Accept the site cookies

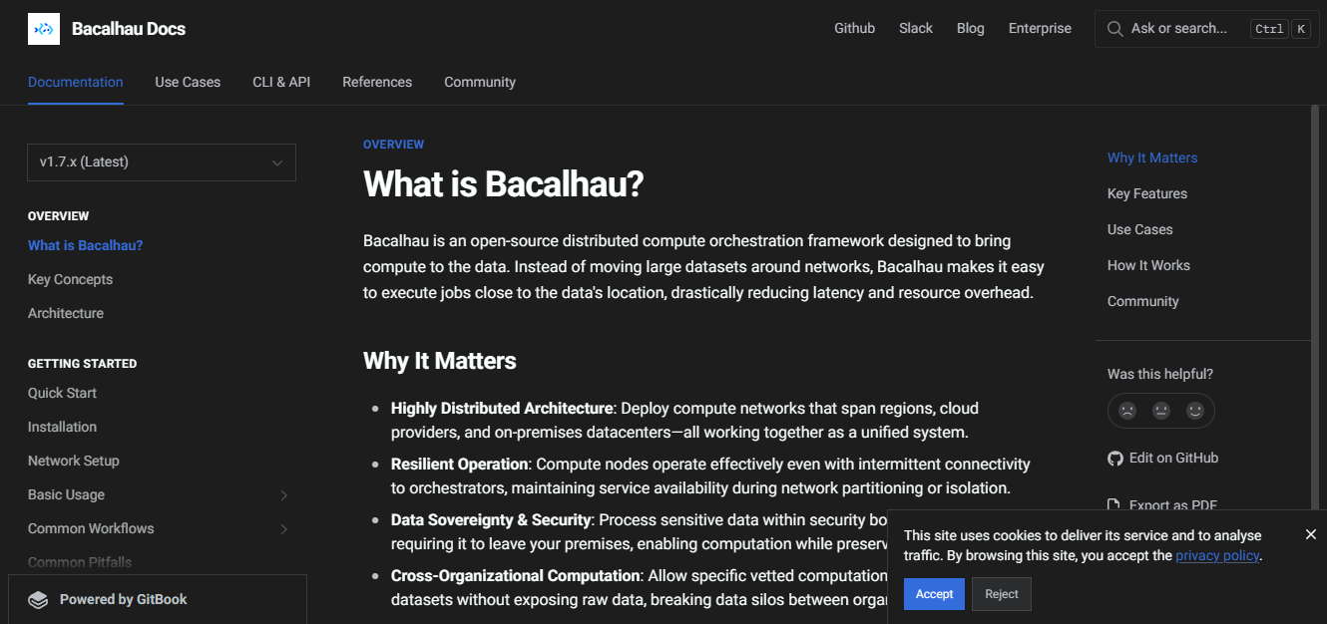pyautogui.click(x=934, y=594)
